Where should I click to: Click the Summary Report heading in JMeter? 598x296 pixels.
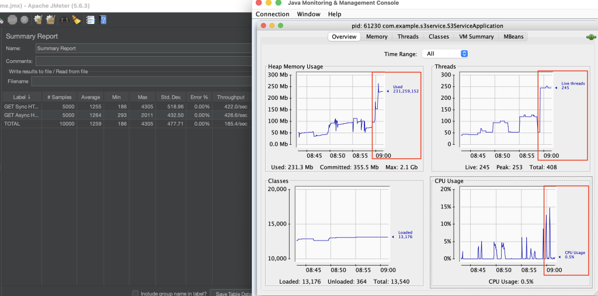[x=32, y=36]
